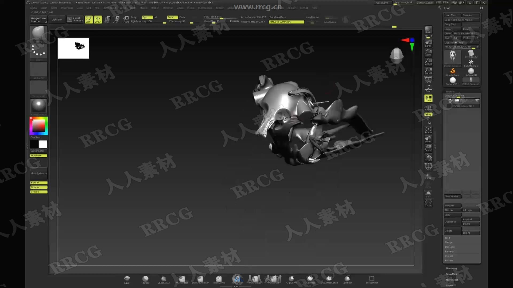Click the AAHalf view button
The image size is (513, 288).
428,71
